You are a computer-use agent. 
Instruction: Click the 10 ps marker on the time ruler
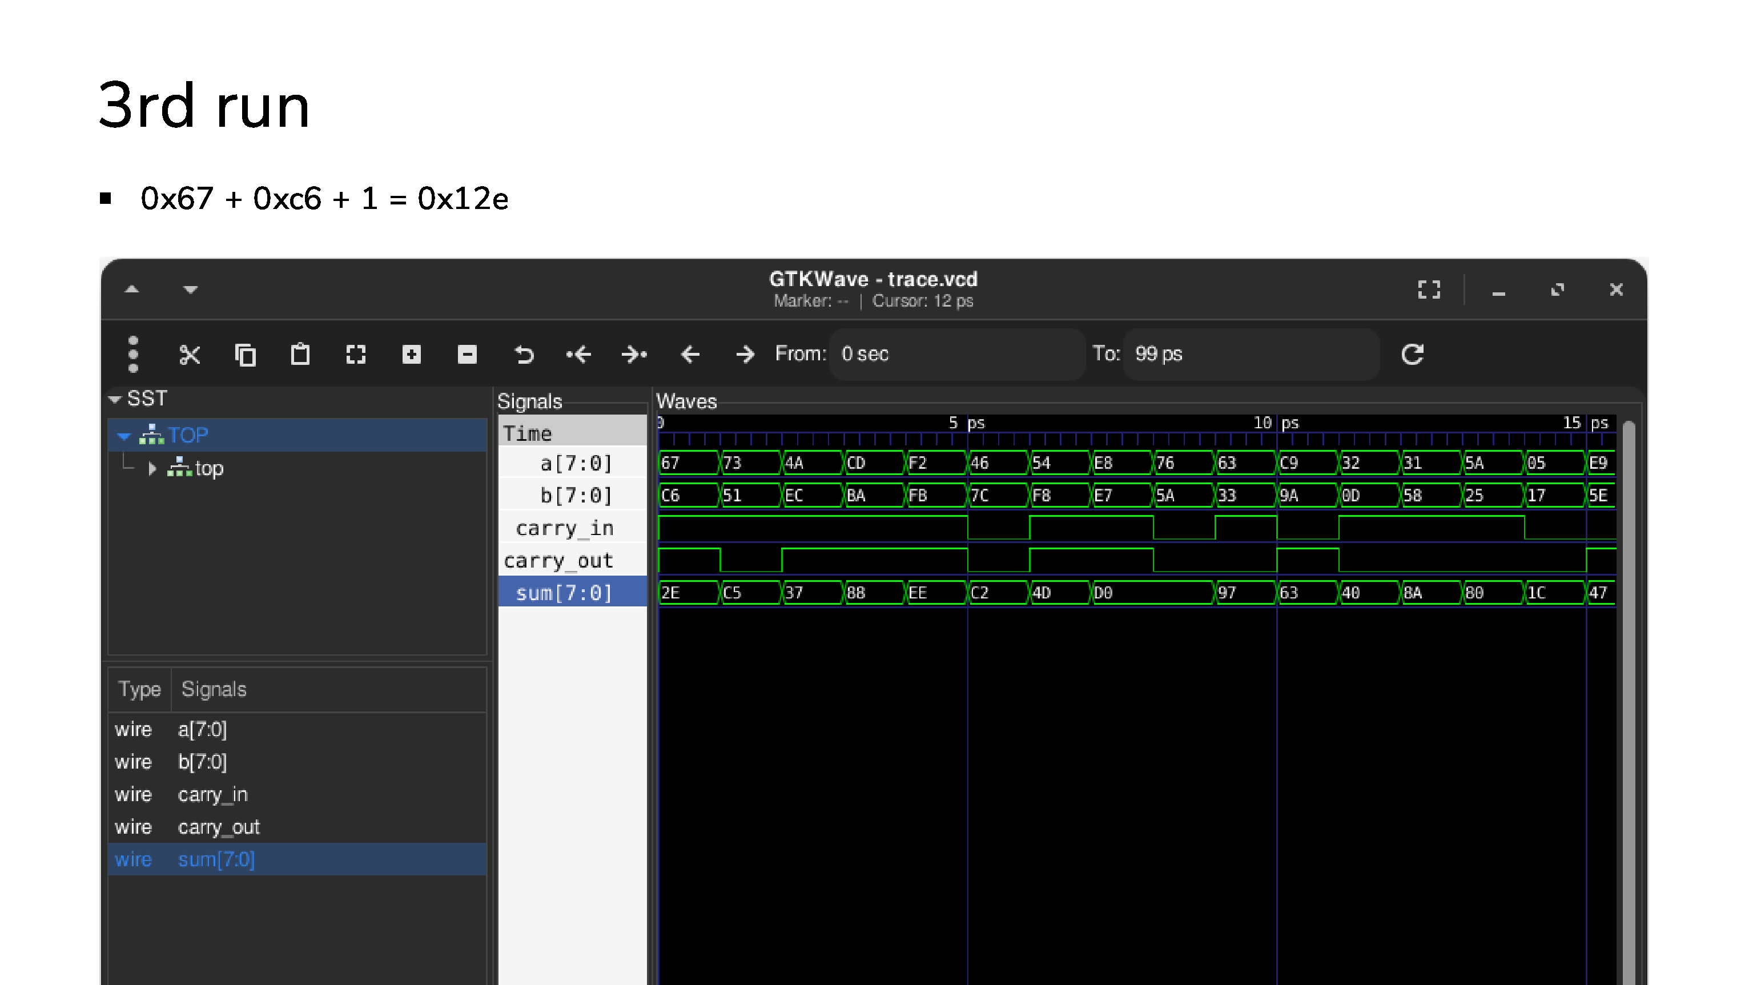pos(1276,423)
